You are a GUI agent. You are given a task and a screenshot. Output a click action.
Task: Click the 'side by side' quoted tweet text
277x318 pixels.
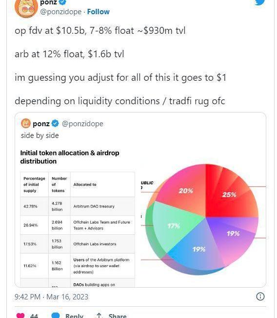tap(40, 136)
